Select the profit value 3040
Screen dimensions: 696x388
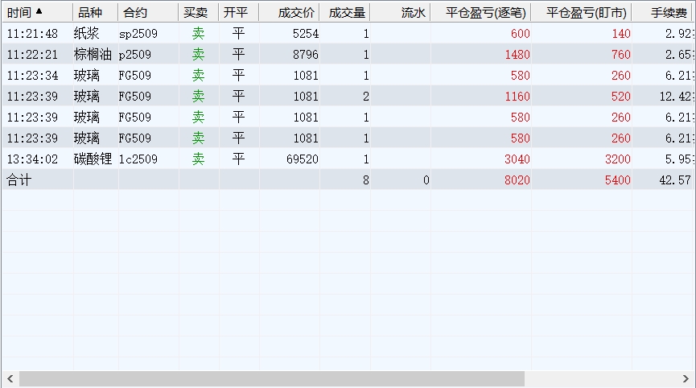[x=517, y=159]
